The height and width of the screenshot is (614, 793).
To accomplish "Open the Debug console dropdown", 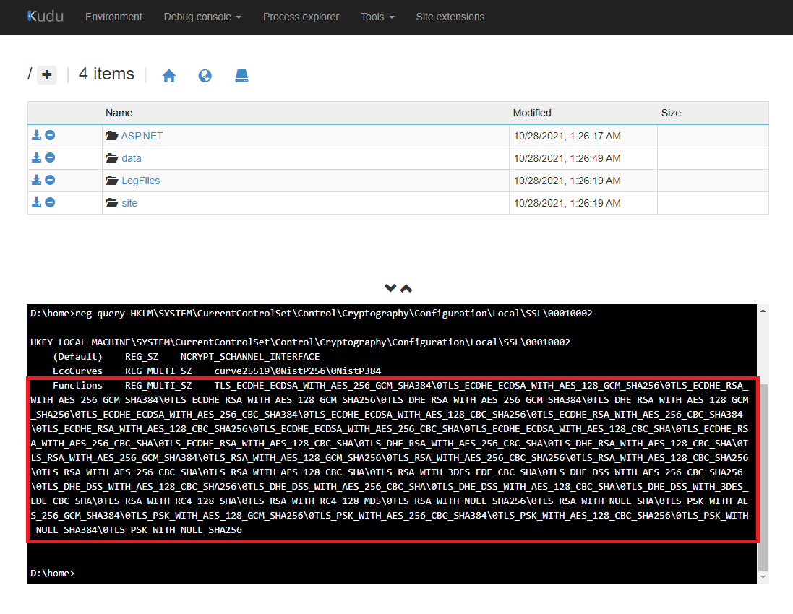I will coord(202,17).
